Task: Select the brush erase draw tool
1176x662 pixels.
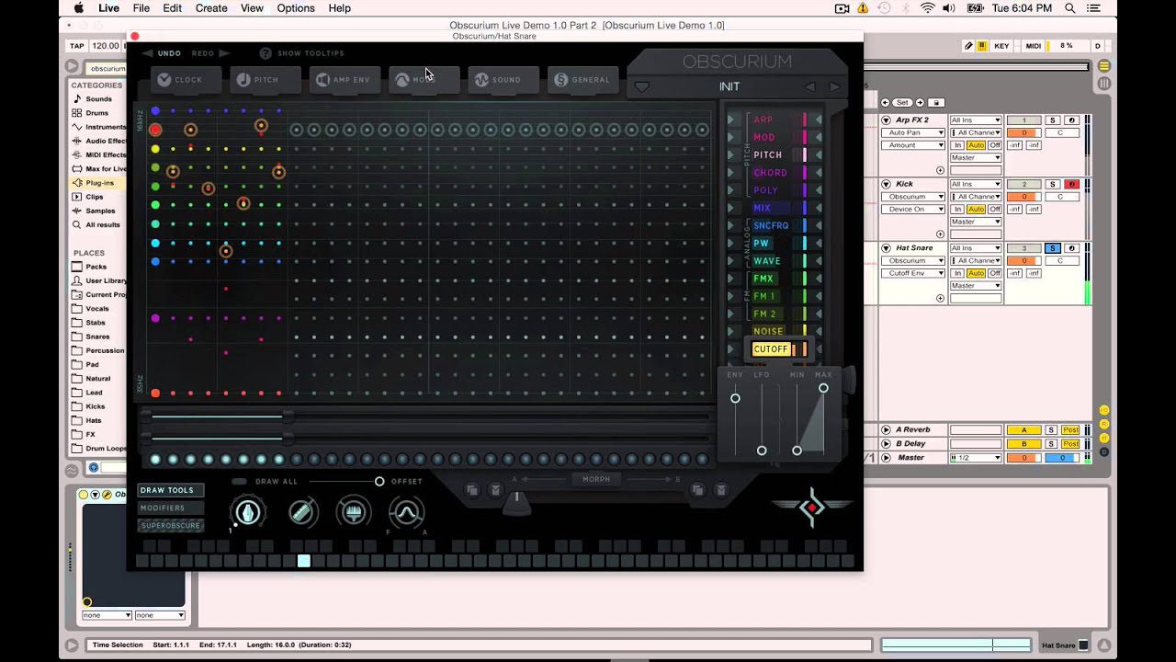Action: coord(354,512)
